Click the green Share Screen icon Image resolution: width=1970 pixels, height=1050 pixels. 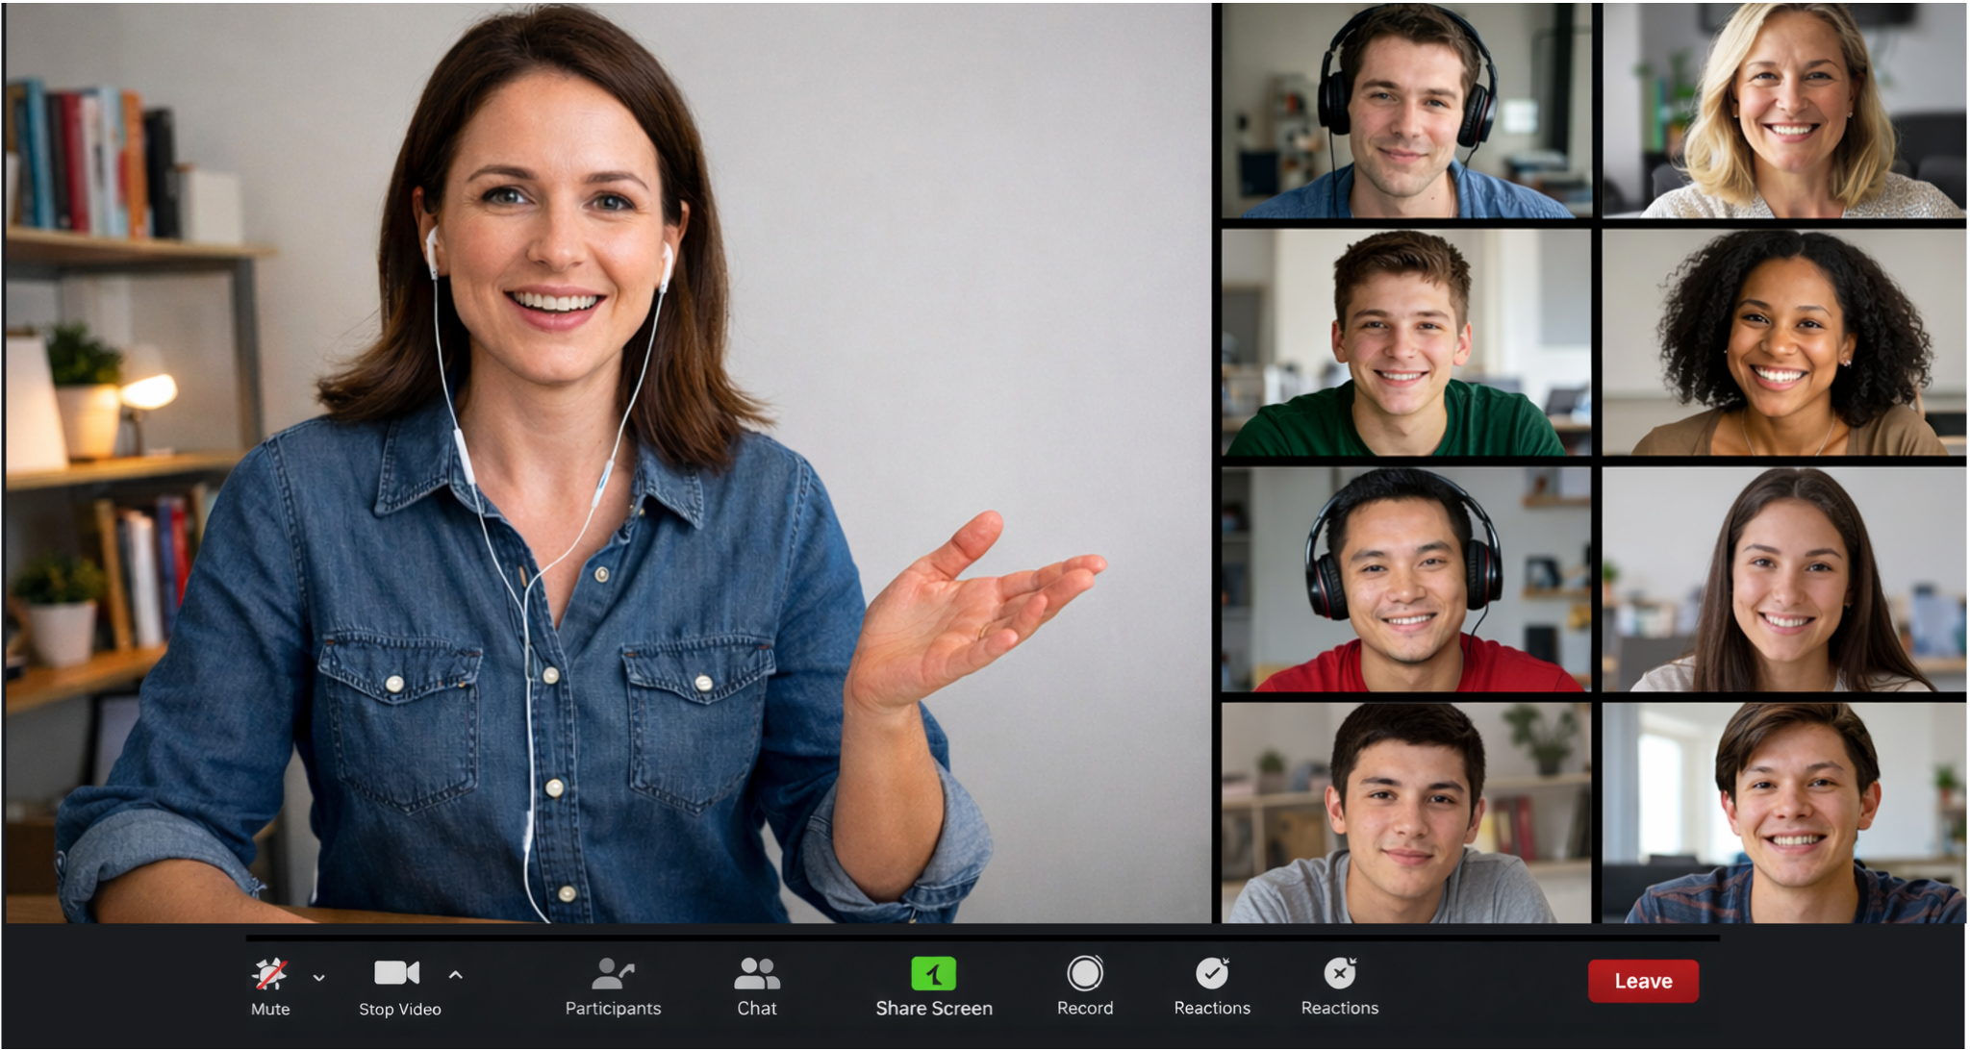pos(933,974)
